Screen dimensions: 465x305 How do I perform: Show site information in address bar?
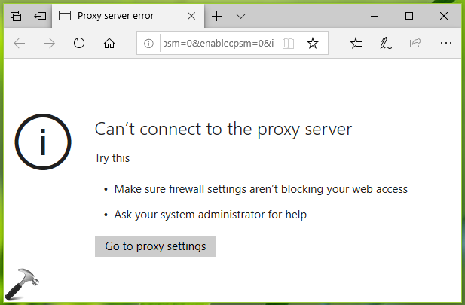click(148, 44)
